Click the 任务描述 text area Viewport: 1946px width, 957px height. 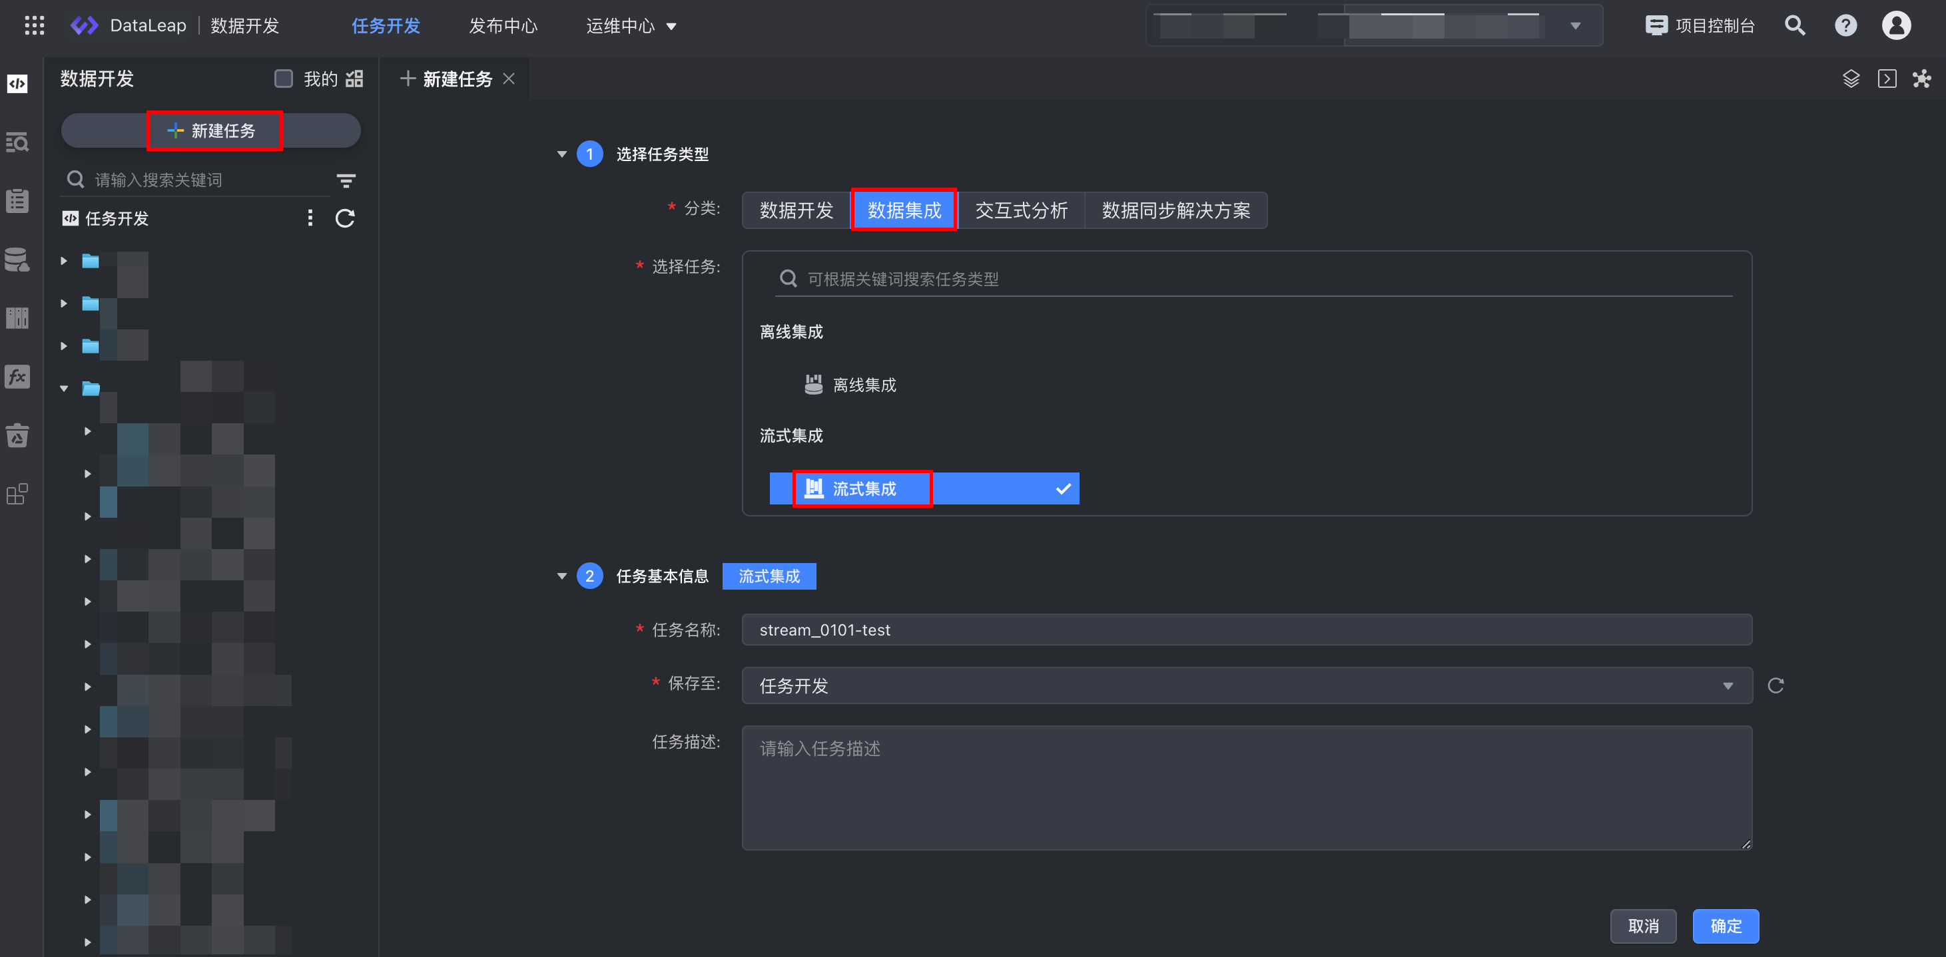[x=1247, y=788]
